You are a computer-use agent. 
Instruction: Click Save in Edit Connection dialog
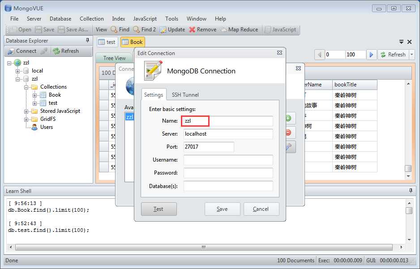[223, 209]
